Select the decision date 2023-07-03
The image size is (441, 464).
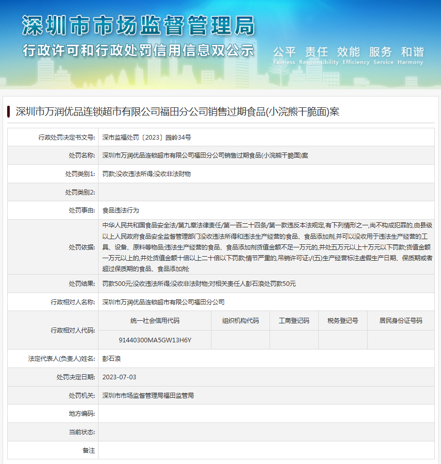click(119, 377)
